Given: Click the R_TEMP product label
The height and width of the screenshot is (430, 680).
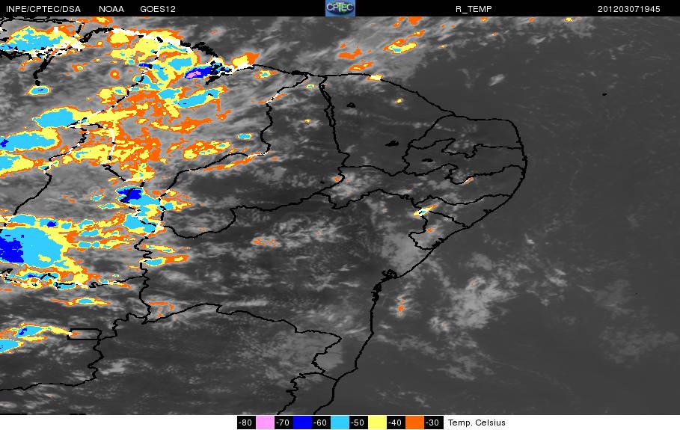Looking at the screenshot, I should pos(474,9).
